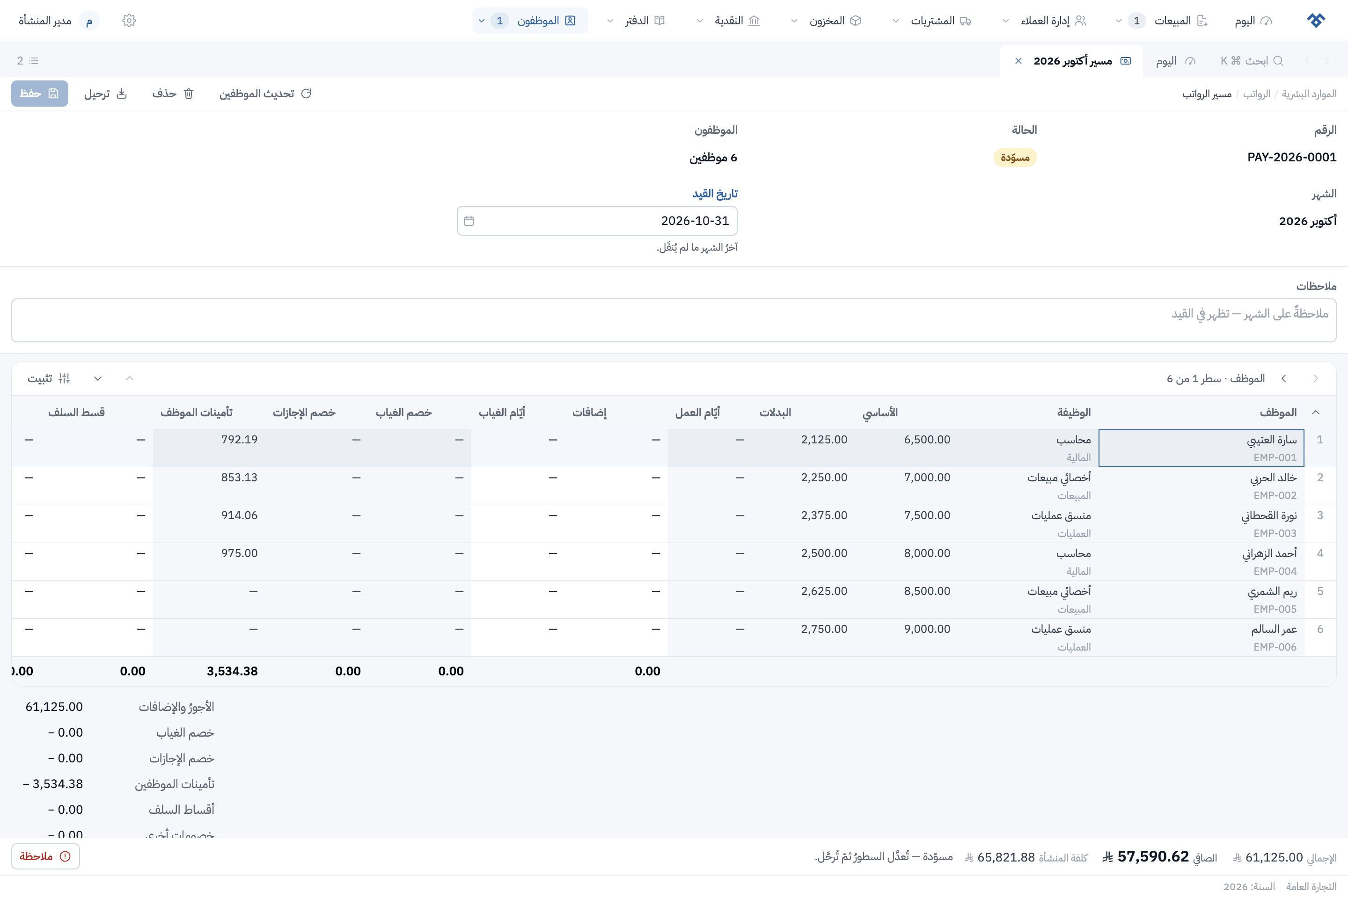This screenshot has height=898, width=1348.
Task: Click الموارد البشرية breadcrumb link
Action: pyautogui.click(x=1309, y=94)
